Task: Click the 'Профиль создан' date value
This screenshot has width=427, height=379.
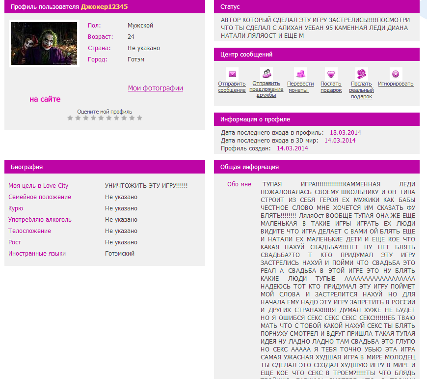Action: click(x=293, y=148)
